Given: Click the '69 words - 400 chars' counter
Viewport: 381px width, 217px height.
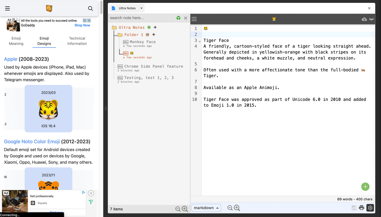Looking at the screenshot, I should tap(355, 199).
